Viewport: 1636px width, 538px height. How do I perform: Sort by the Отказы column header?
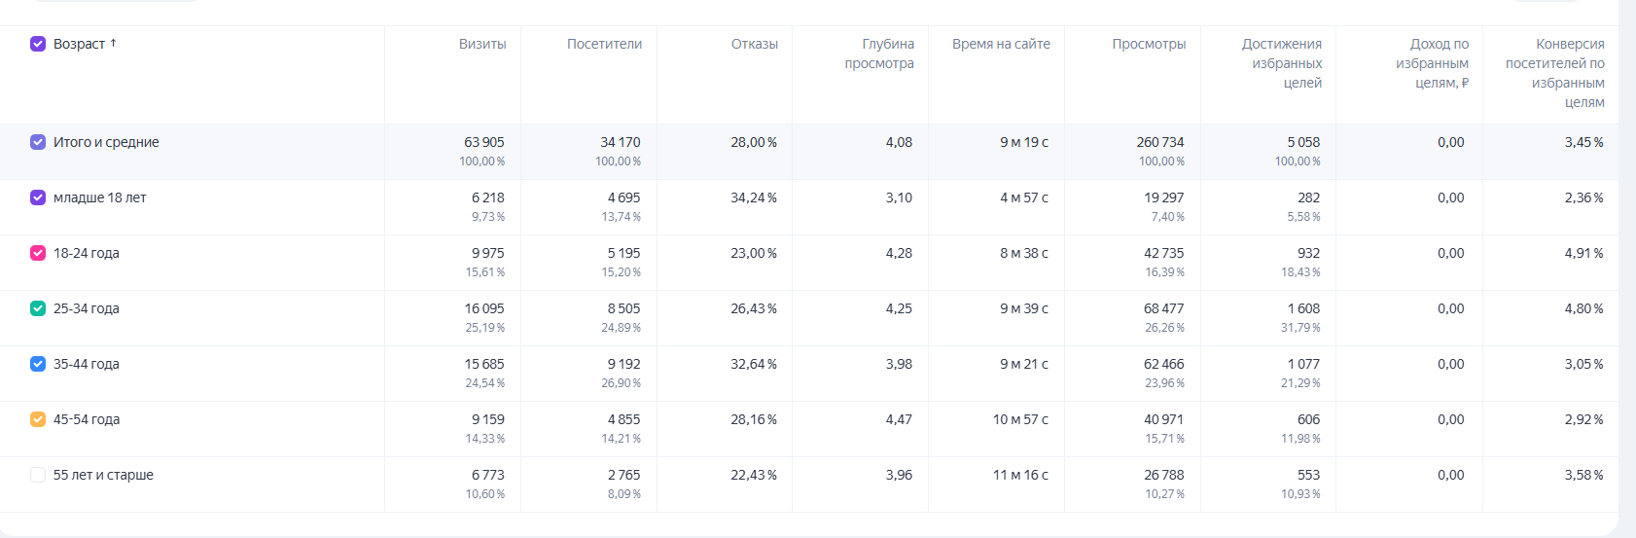[x=754, y=44]
